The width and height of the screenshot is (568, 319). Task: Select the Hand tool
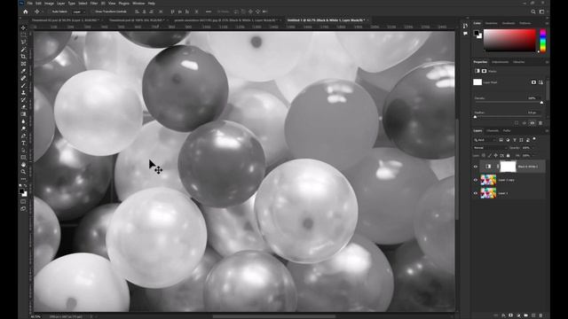[x=24, y=165]
